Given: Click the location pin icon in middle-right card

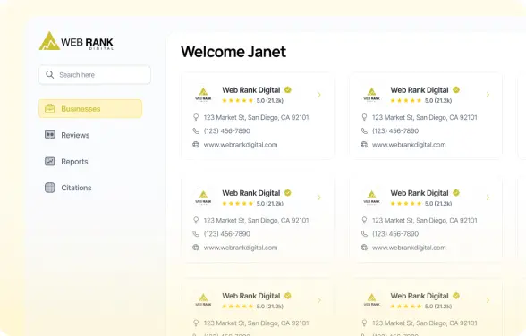Looking at the screenshot, I should coord(364,220).
